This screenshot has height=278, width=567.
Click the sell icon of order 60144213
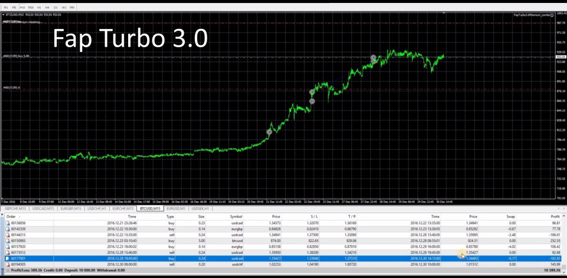coord(8,235)
